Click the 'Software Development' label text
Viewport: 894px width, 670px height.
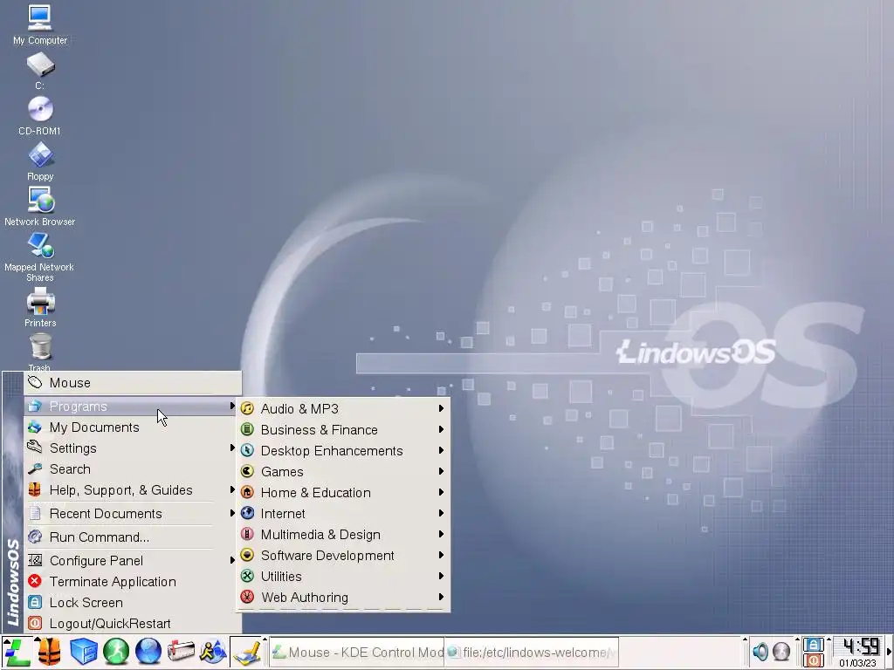tap(327, 556)
